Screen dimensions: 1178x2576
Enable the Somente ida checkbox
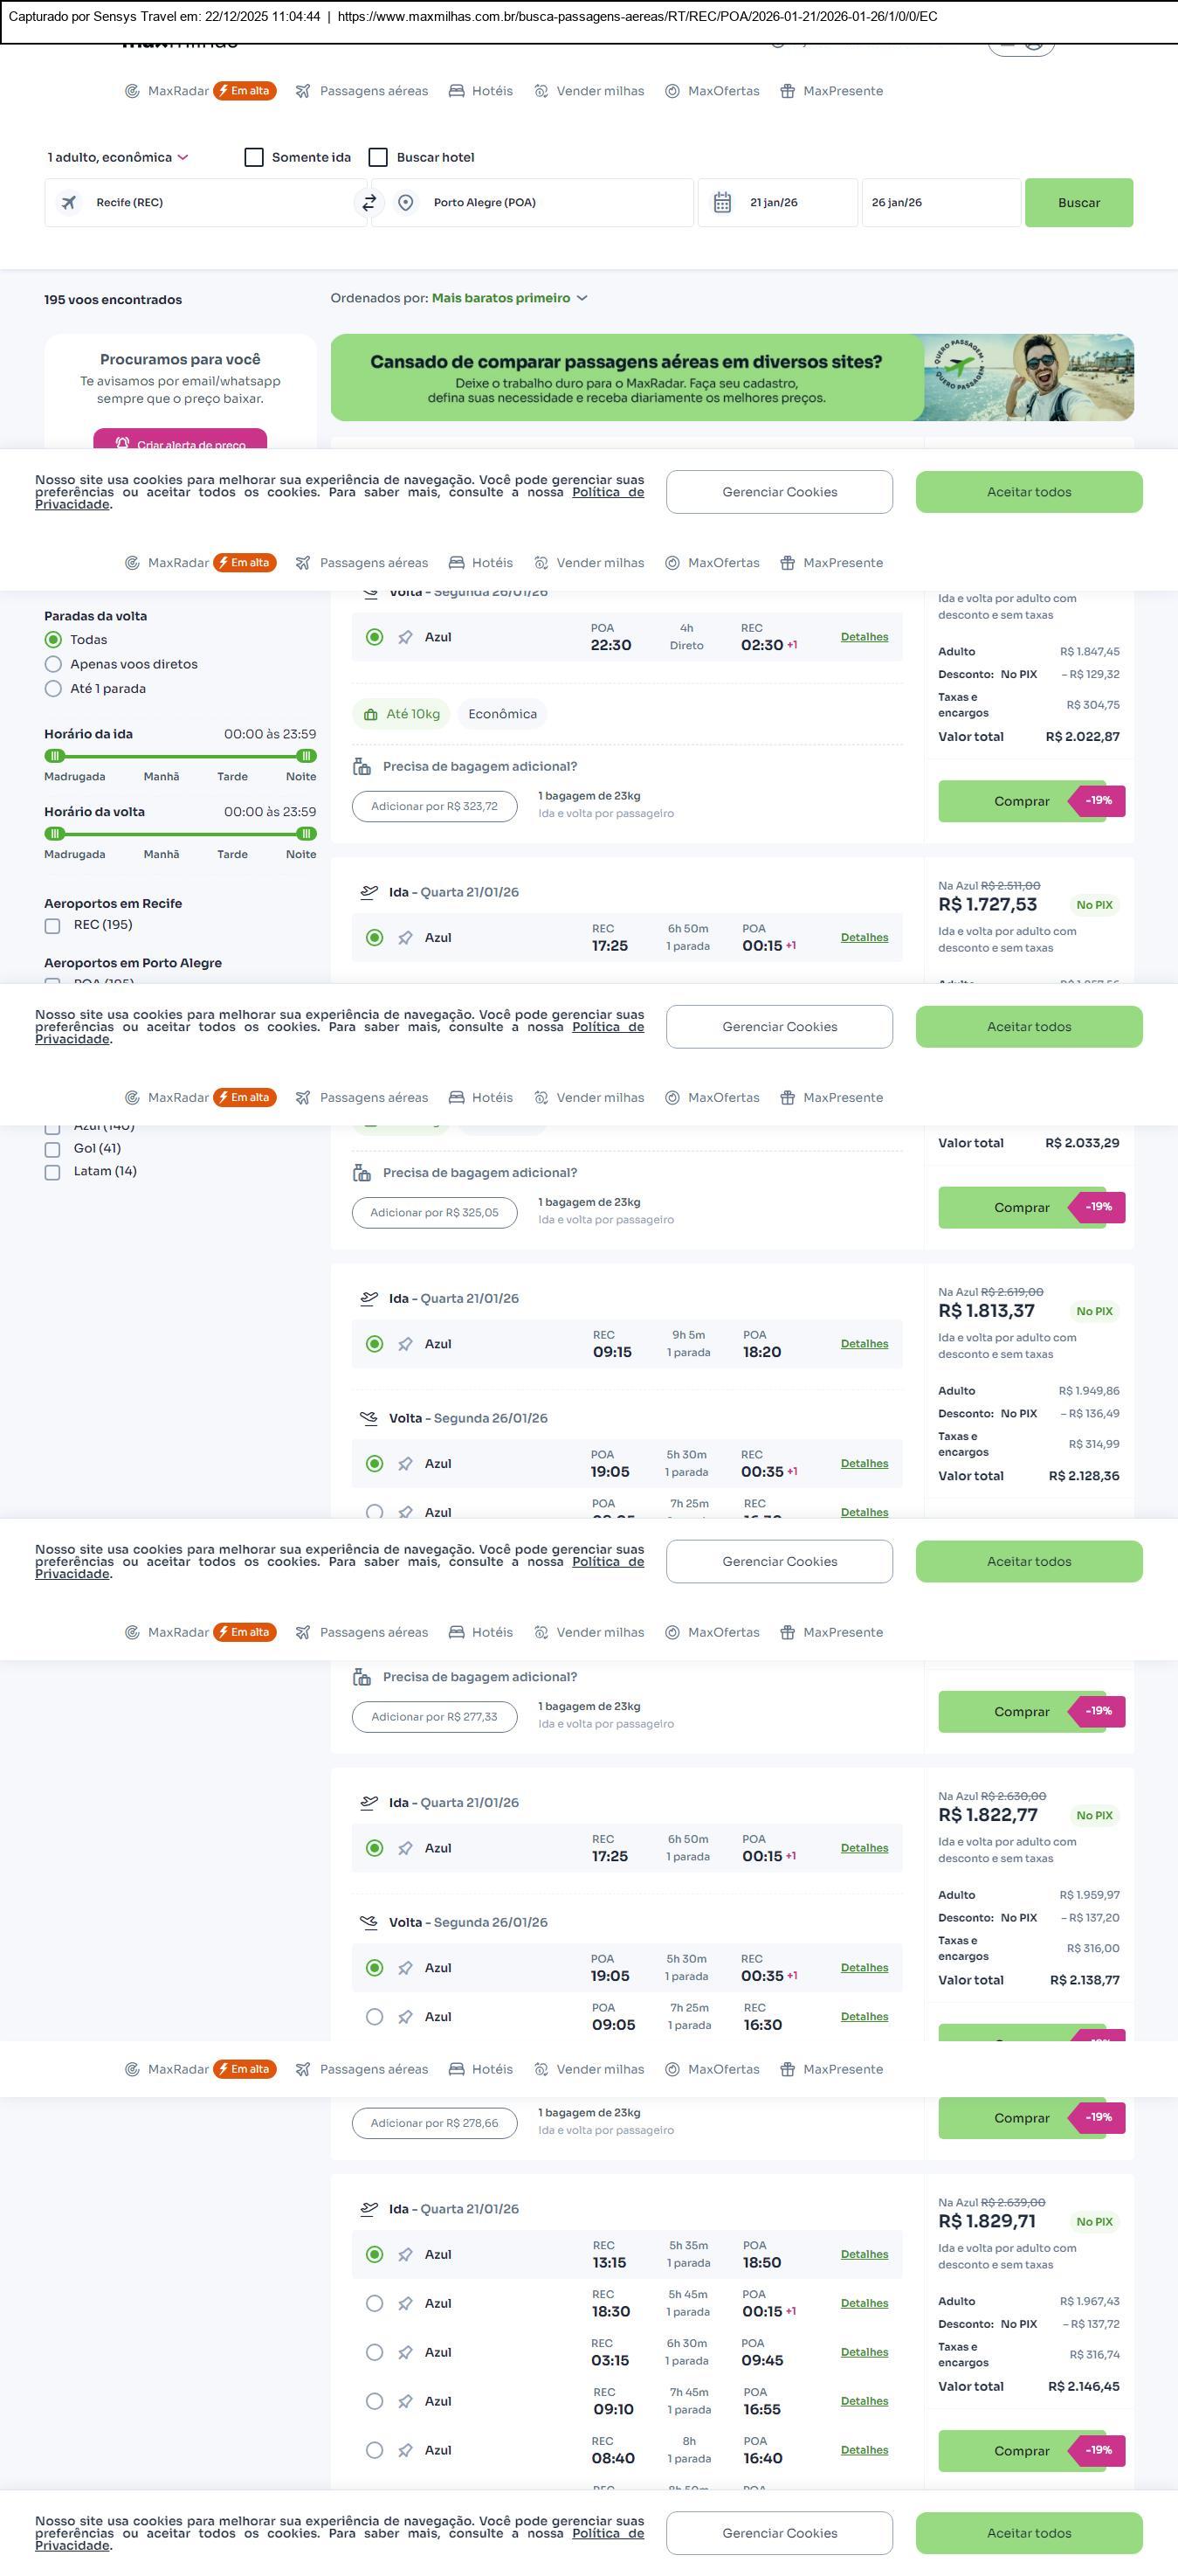(255, 158)
